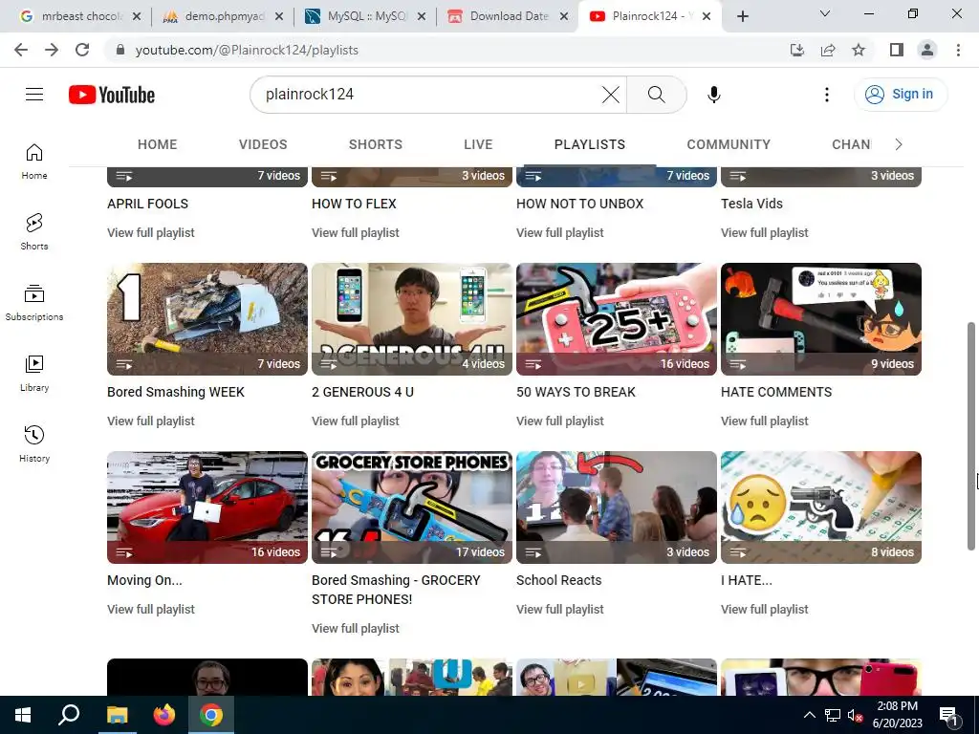Click the magnifier search button
Viewport: 979px width, 734px height.
pyautogui.click(x=656, y=95)
